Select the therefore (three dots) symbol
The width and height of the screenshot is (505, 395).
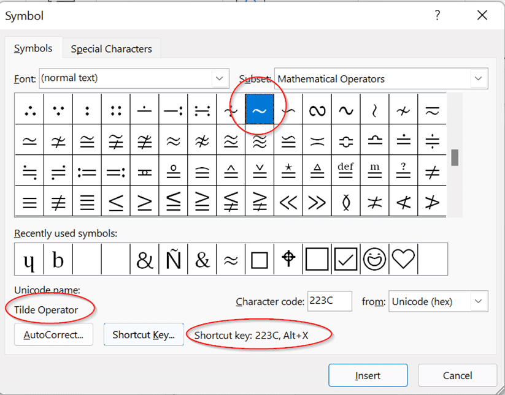click(29, 109)
